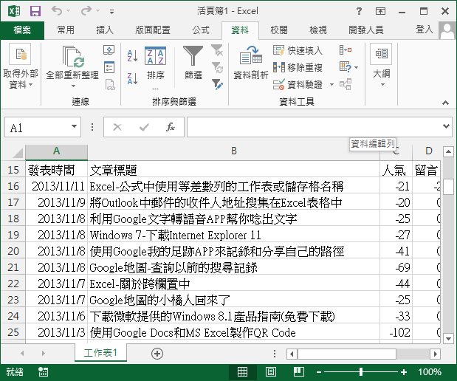Click the advanced filter icon
This screenshot has width=457, height=381.
pos(217,84)
